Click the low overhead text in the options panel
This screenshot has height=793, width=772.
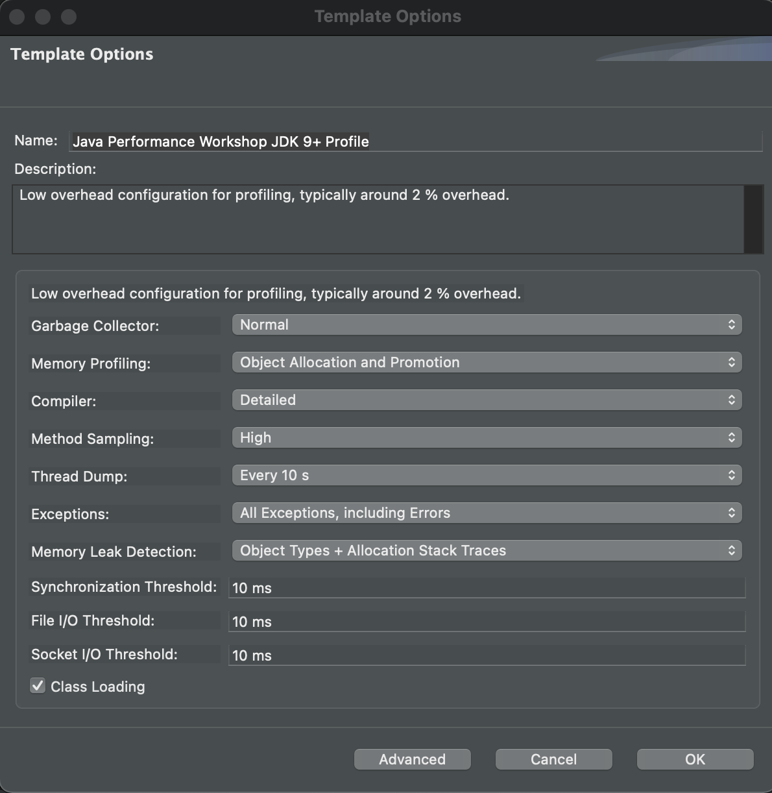[x=276, y=293]
